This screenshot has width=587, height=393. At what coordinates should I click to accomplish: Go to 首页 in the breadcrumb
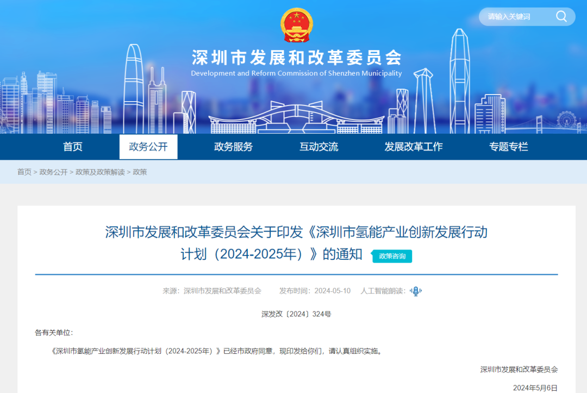24,172
